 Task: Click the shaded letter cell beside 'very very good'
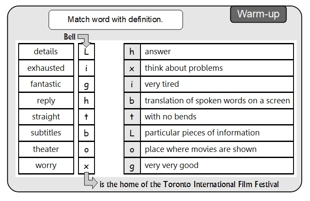tap(132, 165)
